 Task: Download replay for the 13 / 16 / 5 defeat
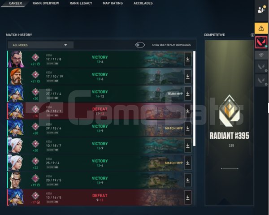tap(188, 198)
